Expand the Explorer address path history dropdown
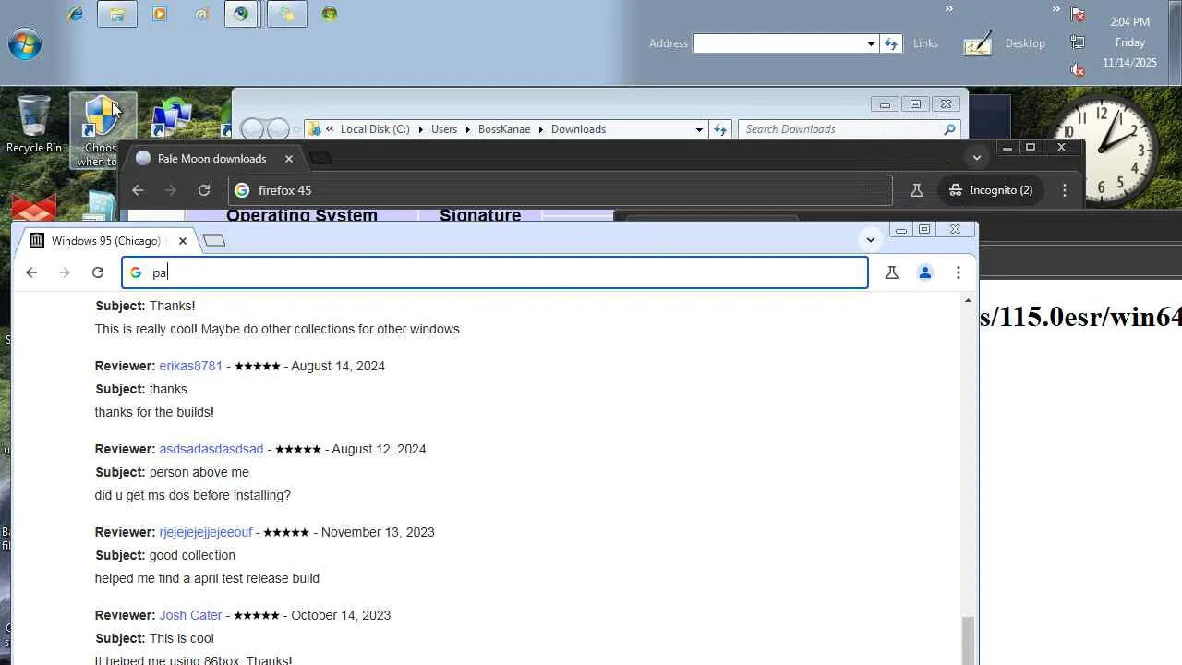Viewport: 1182px width, 665px height. (699, 129)
